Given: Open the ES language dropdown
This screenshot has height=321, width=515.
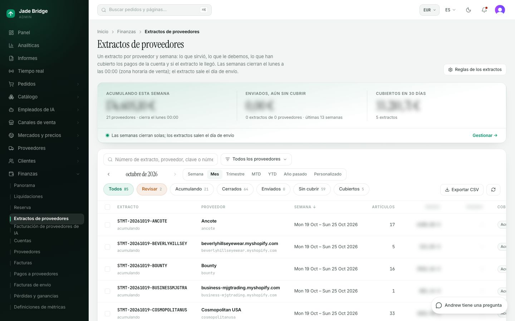Looking at the screenshot, I should coord(450,10).
